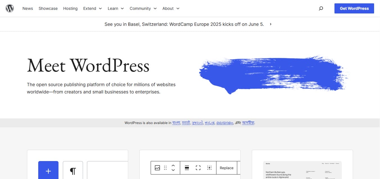Select the full-width icon in the block toolbar
The height and width of the screenshot is (179, 380).
(198, 167)
